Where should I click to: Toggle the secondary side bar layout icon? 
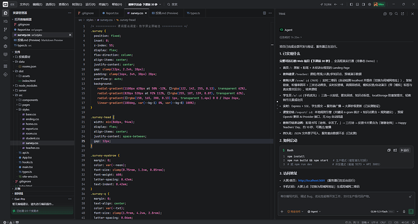click(363, 4)
